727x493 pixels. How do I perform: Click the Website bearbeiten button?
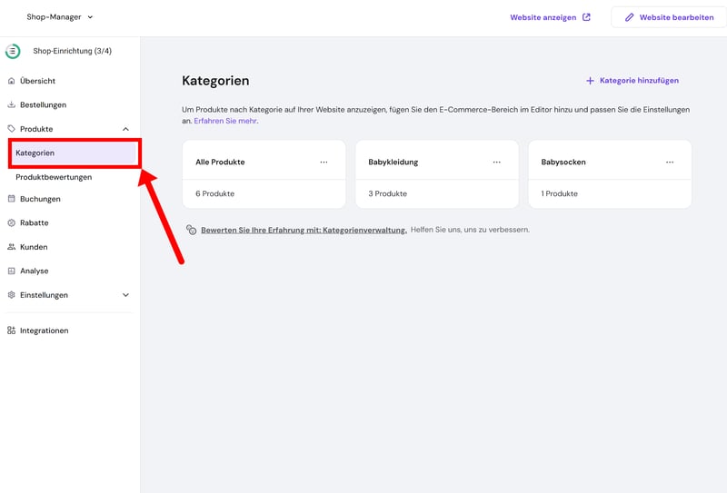tap(668, 17)
